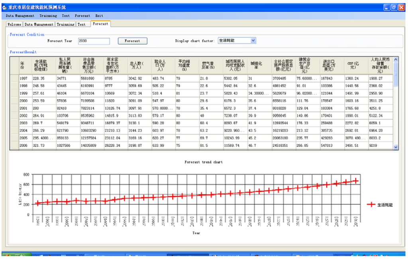Click the application icon in the title bar
Viewport: 408px width, 259px height.
[4, 7]
